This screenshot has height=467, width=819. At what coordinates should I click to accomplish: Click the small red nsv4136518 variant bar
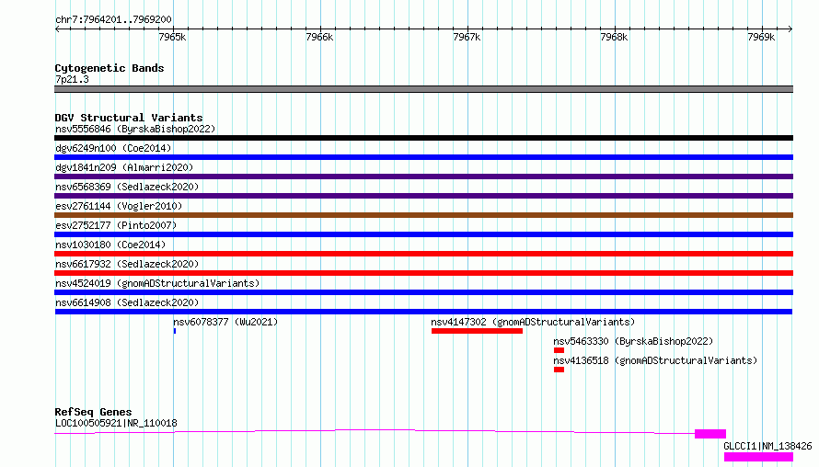click(559, 370)
